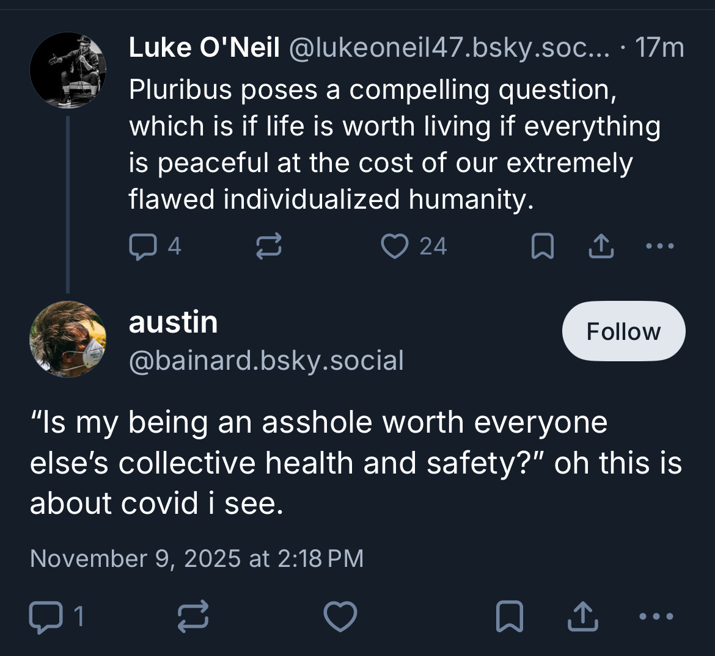Repost austin's reply about covid
Viewport: 715px width, 656px height.
point(193,616)
